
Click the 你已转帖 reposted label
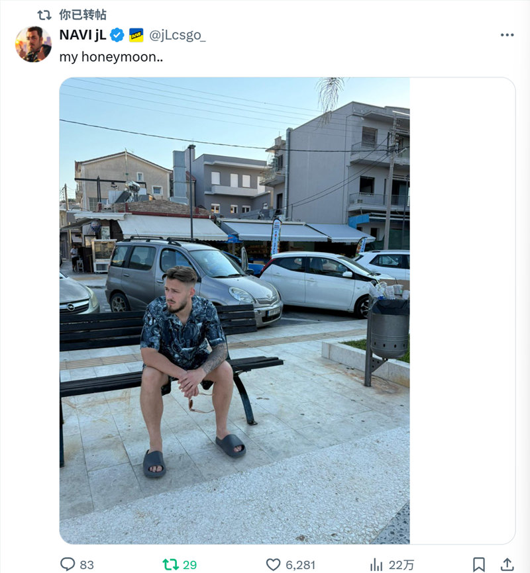tap(83, 15)
